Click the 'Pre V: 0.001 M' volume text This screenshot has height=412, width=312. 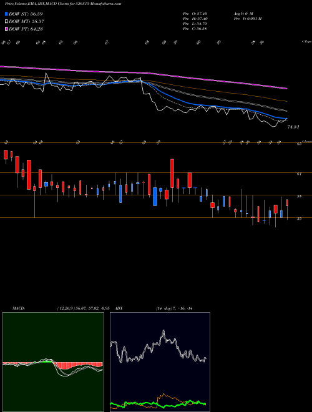(x=247, y=19)
